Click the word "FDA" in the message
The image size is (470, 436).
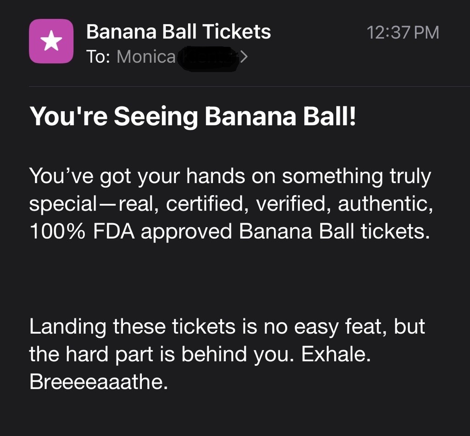(114, 232)
